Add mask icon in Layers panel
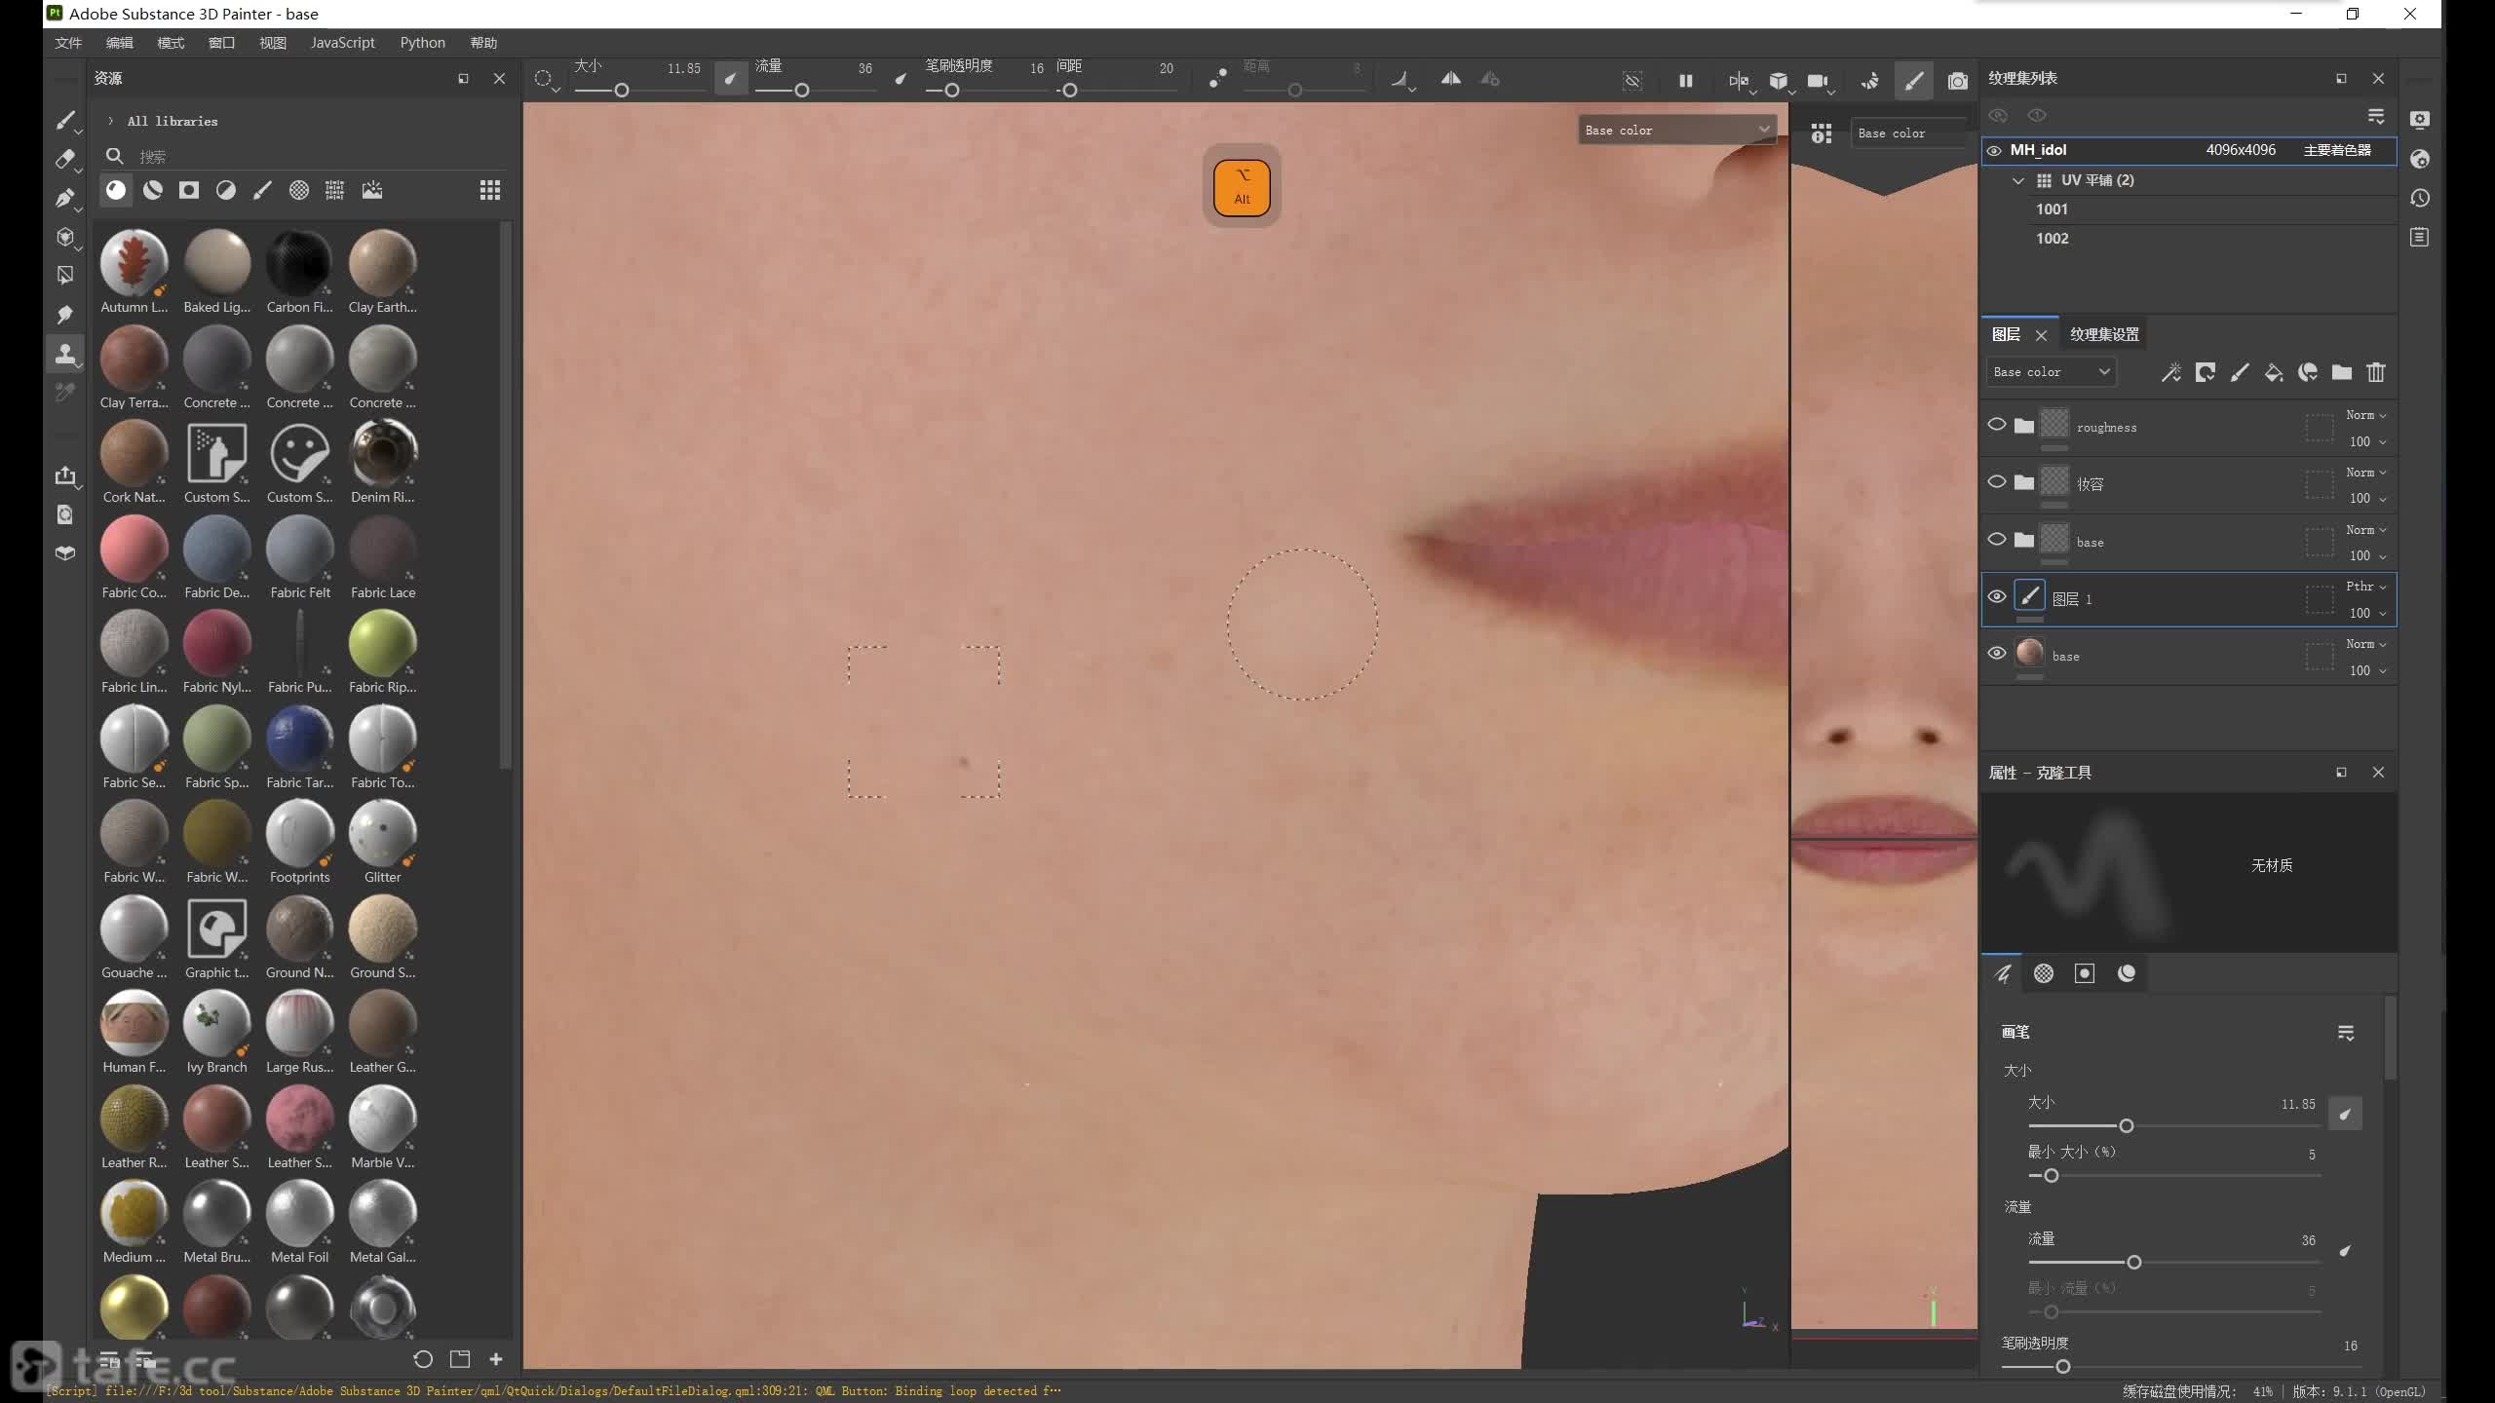The height and width of the screenshot is (1403, 2495). pyautogui.click(x=2206, y=372)
